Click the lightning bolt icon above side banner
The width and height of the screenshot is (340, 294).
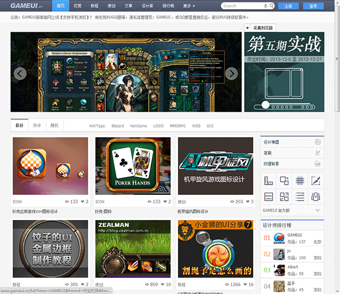click(x=248, y=28)
